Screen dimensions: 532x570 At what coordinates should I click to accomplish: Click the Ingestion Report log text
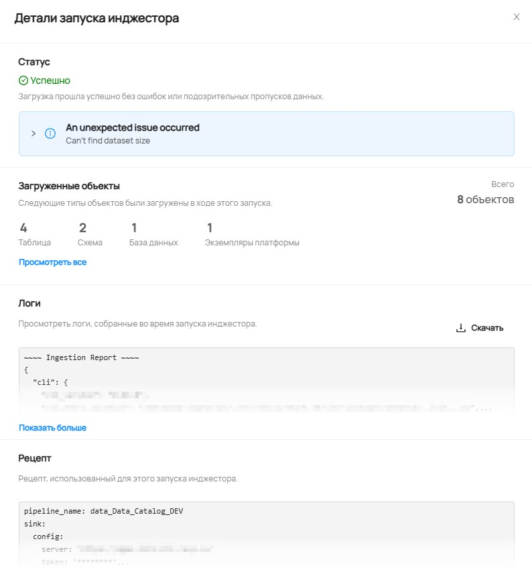pyautogui.click(x=81, y=357)
